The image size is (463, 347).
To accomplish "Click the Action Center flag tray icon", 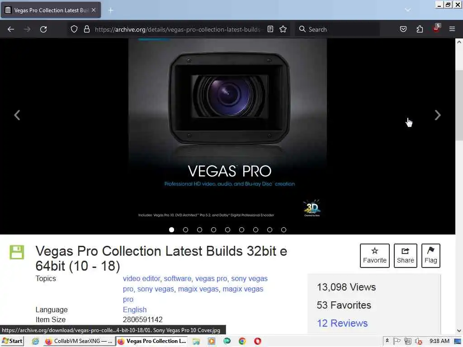I will coord(397,341).
